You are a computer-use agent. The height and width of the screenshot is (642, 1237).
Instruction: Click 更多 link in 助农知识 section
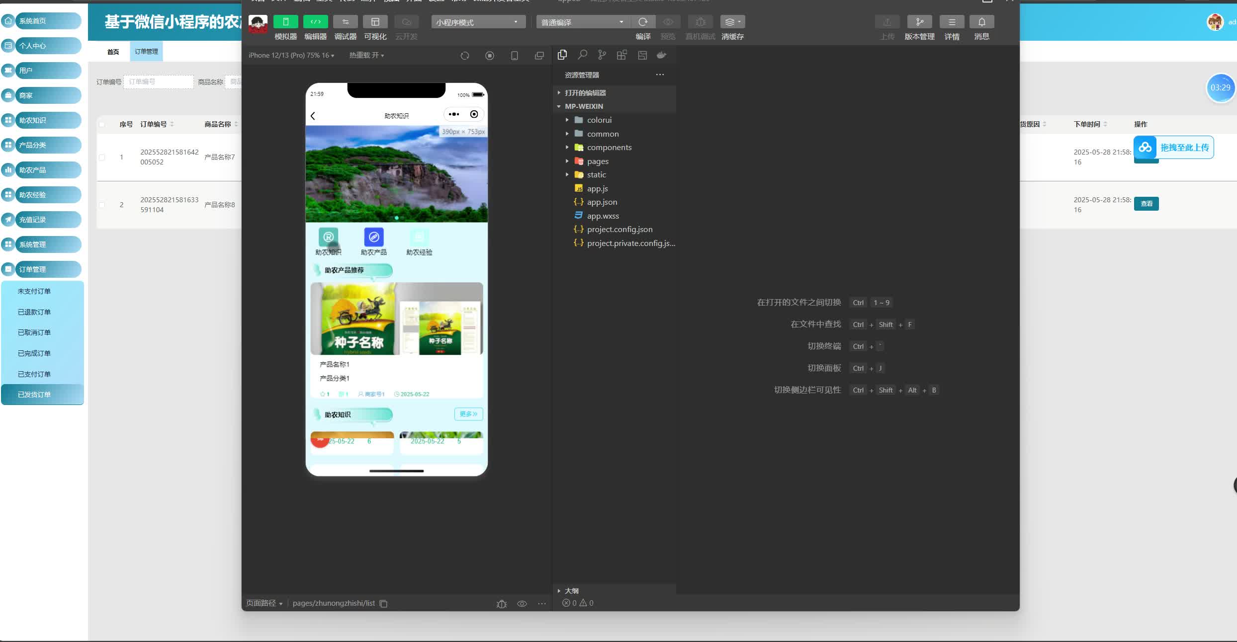click(x=468, y=414)
